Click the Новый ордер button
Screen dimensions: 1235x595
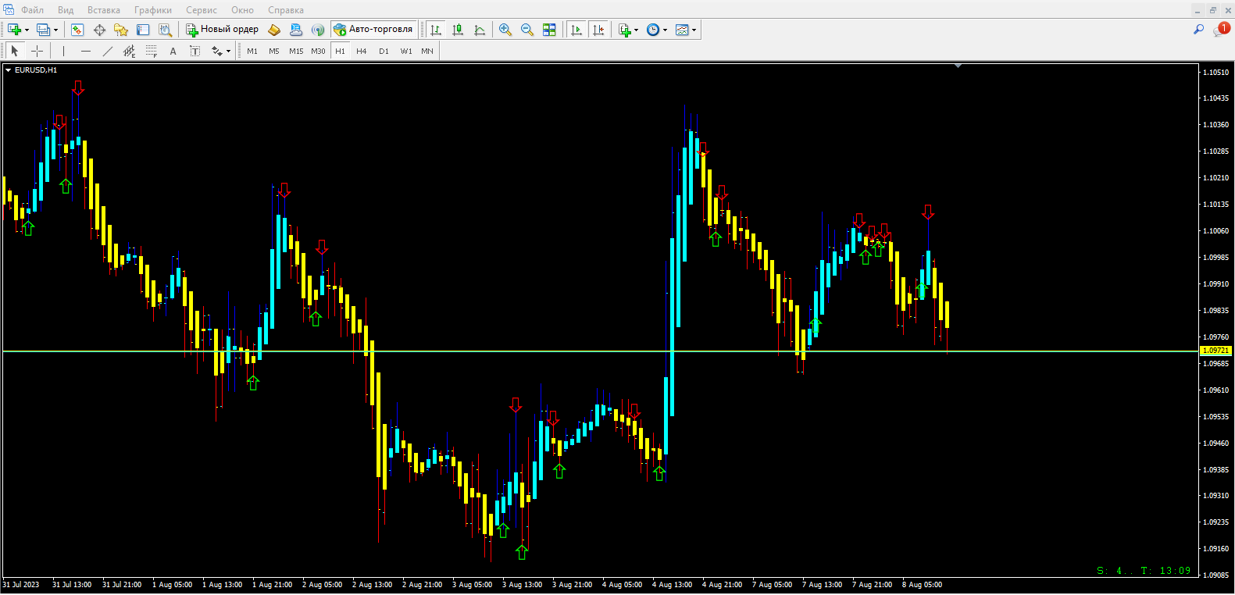click(x=222, y=30)
